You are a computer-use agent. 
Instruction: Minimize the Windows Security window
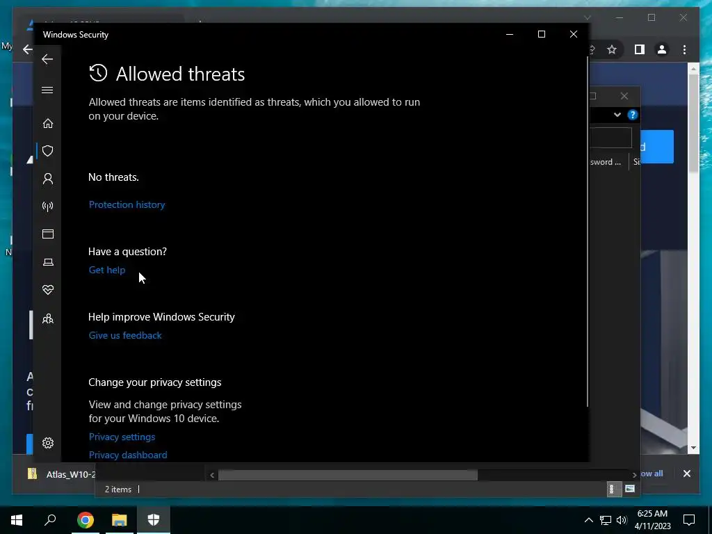[510, 35]
